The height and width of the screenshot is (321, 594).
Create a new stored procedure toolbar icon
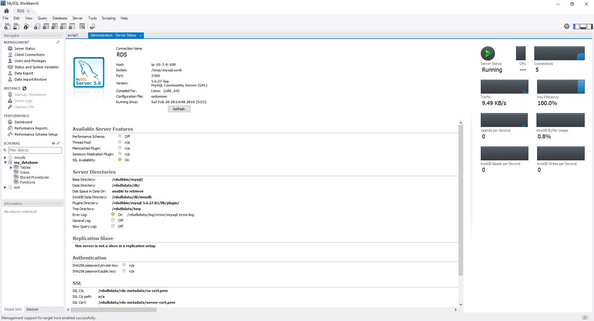point(63,27)
